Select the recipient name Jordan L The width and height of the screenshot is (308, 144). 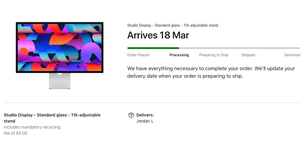(145, 121)
